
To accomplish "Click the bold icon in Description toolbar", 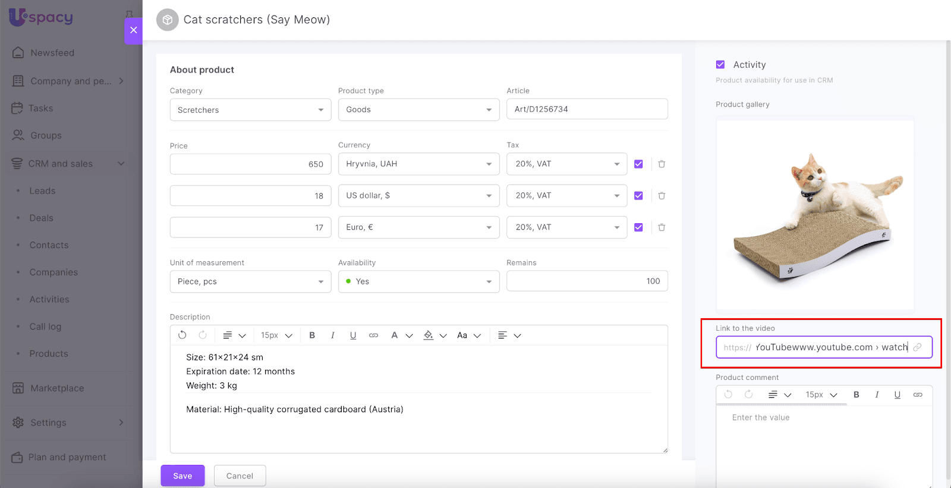I will click(x=312, y=335).
